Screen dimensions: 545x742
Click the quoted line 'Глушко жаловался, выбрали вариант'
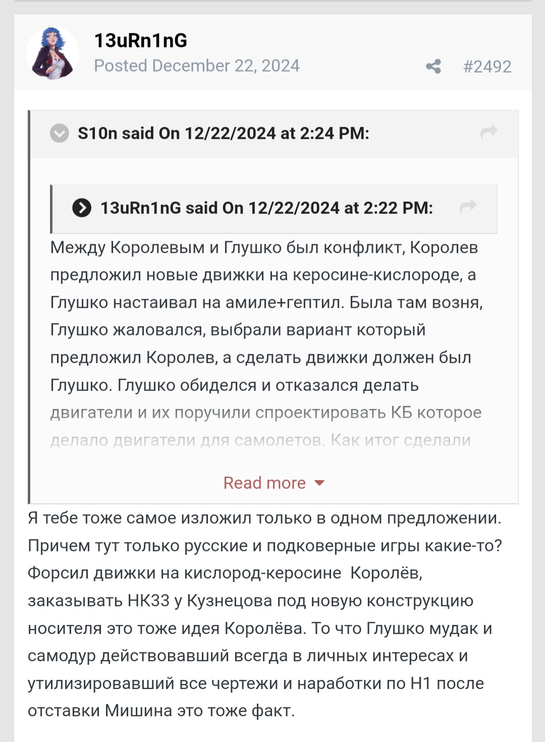pos(238,330)
